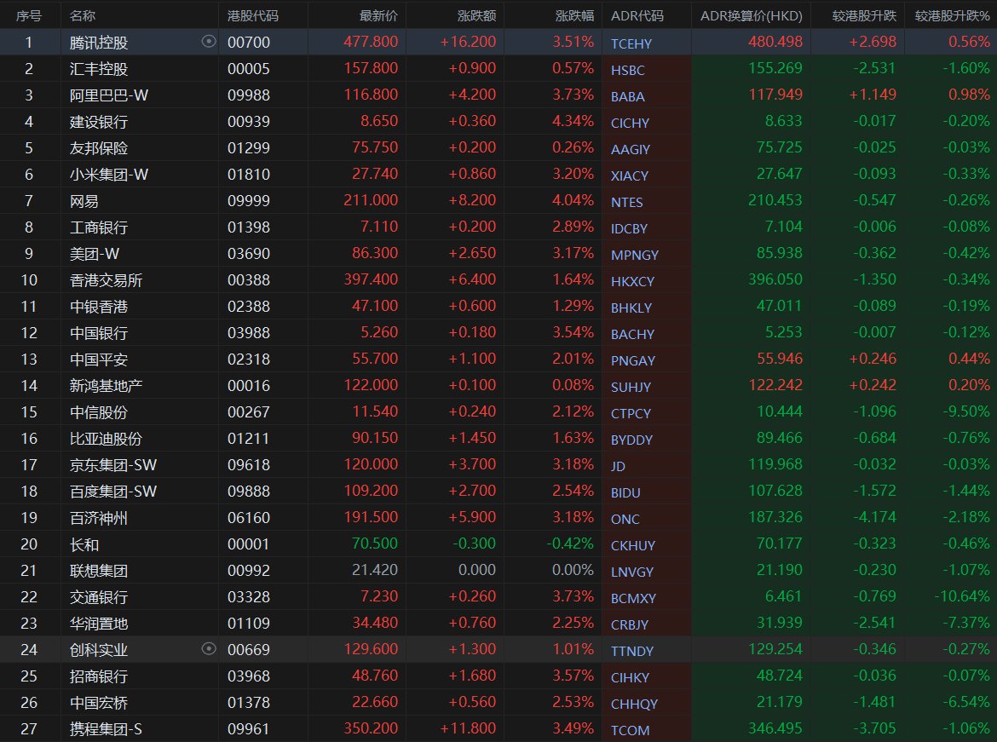This screenshot has height=742, width=997.
Task: Select the 香港交易所 stock name
Action: click(x=106, y=279)
